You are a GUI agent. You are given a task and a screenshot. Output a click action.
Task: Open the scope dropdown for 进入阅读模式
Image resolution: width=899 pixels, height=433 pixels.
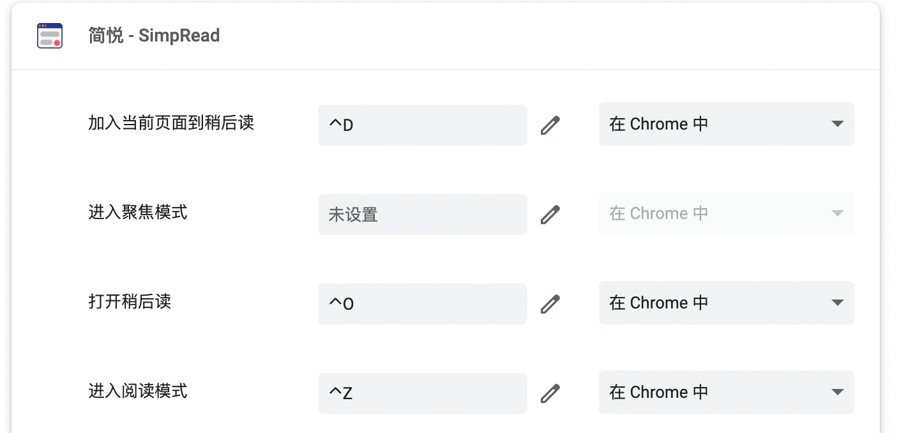pos(727,392)
